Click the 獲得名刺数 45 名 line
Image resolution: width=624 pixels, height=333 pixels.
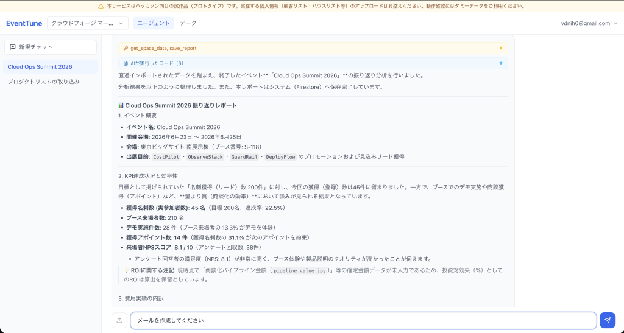point(206,208)
